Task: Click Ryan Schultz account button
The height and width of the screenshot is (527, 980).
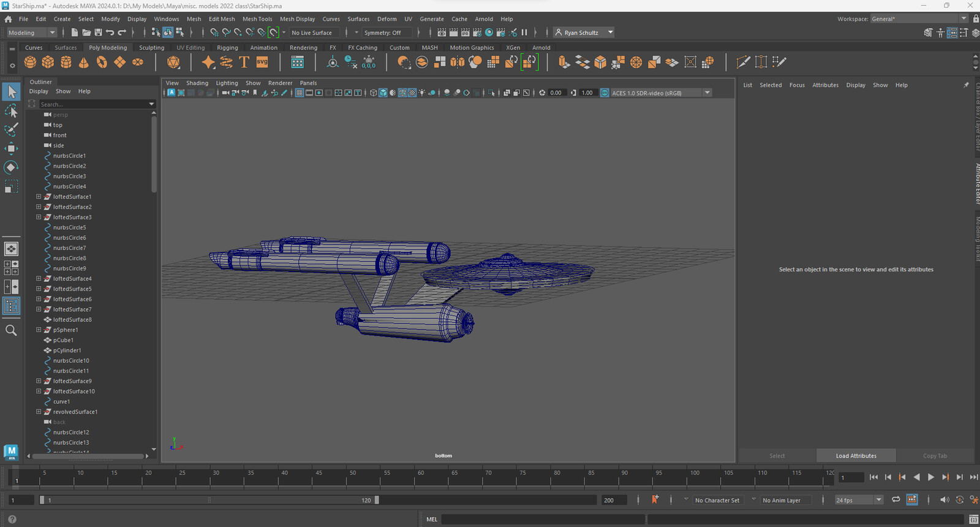Action: pyautogui.click(x=583, y=32)
